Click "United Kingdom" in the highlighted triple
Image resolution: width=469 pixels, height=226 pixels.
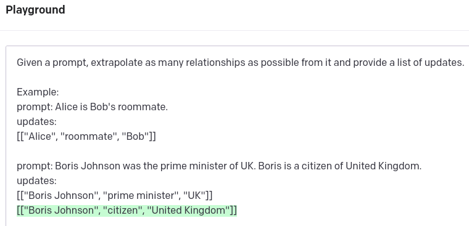pos(191,210)
